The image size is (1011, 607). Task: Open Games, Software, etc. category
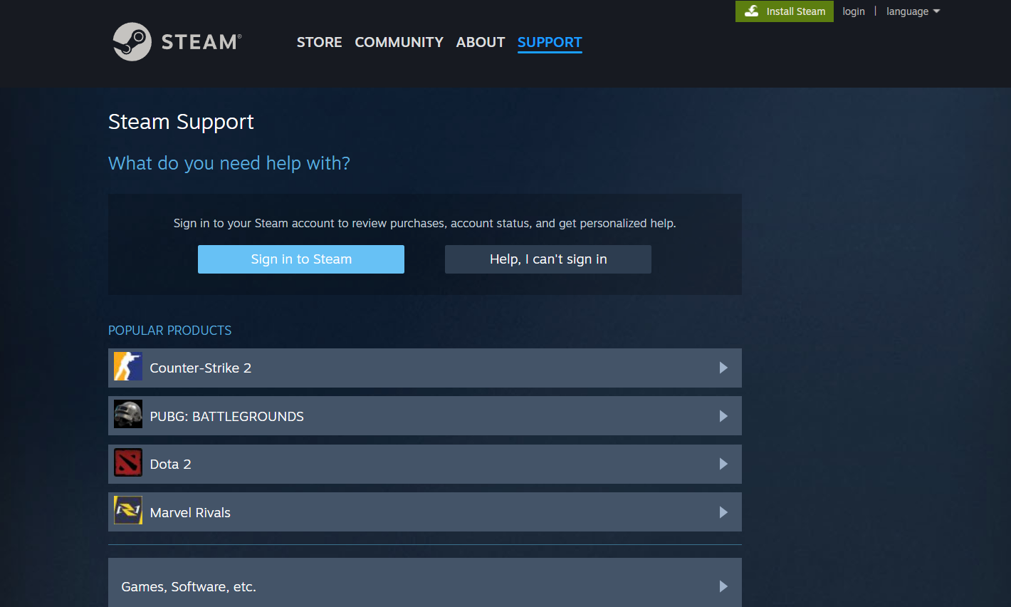click(189, 586)
